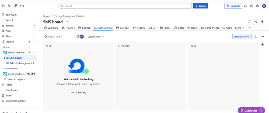
Task: Click View all projects
Action: 16,79
